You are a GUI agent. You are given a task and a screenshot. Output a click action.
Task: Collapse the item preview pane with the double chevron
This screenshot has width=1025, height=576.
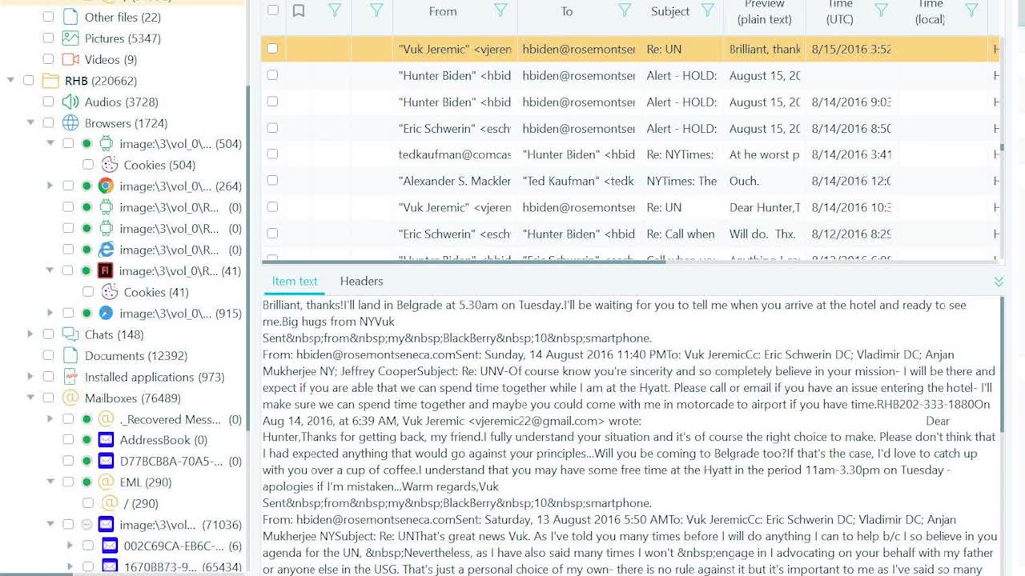pos(999,282)
